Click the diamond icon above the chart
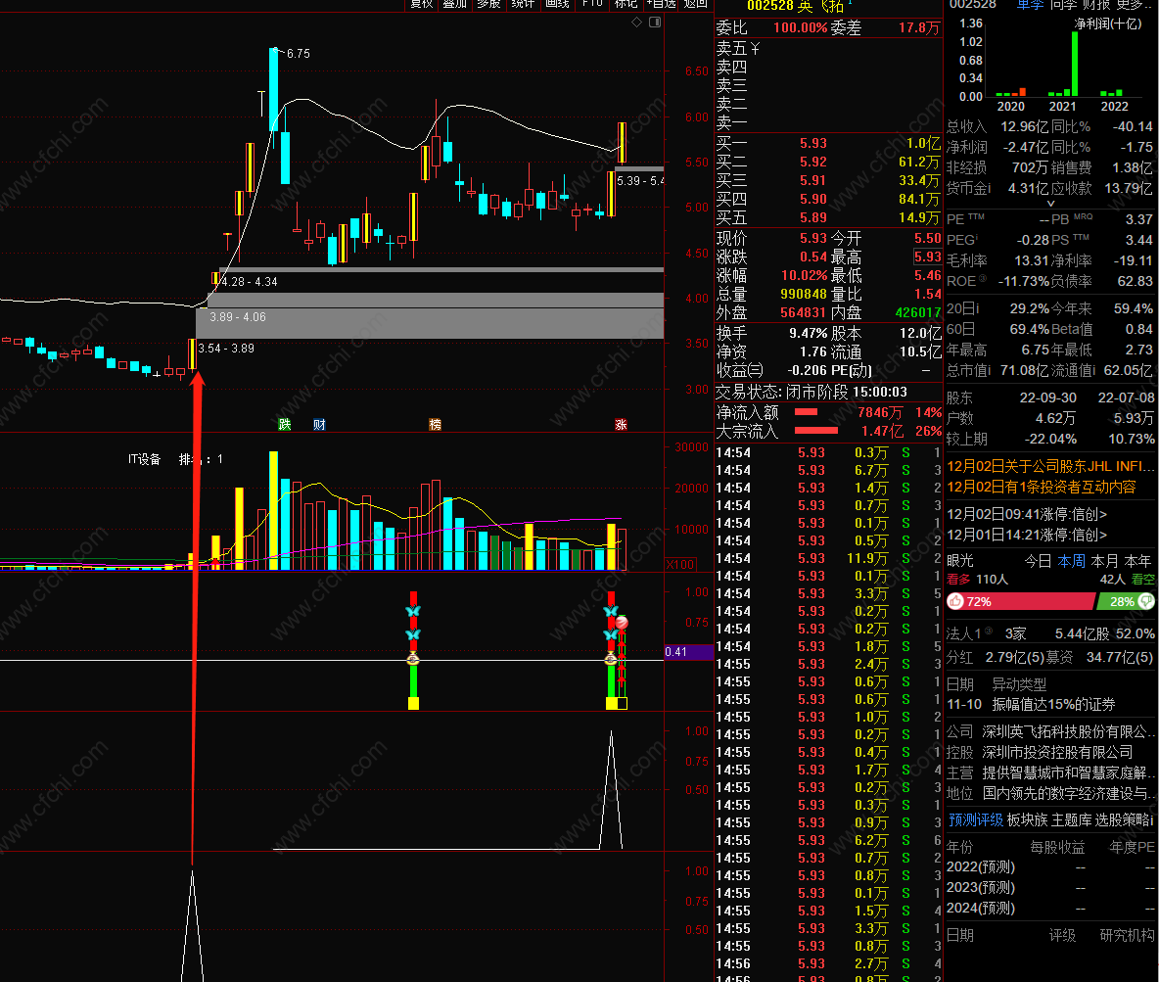This screenshot has height=982, width=1159. (636, 23)
